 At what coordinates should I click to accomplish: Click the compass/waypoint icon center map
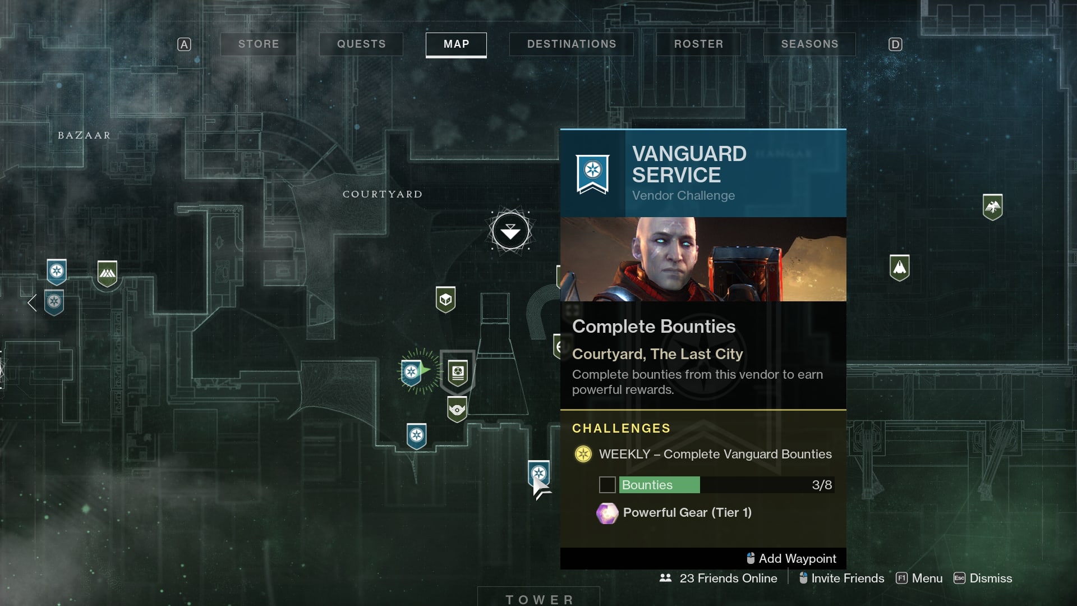click(510, 231)
